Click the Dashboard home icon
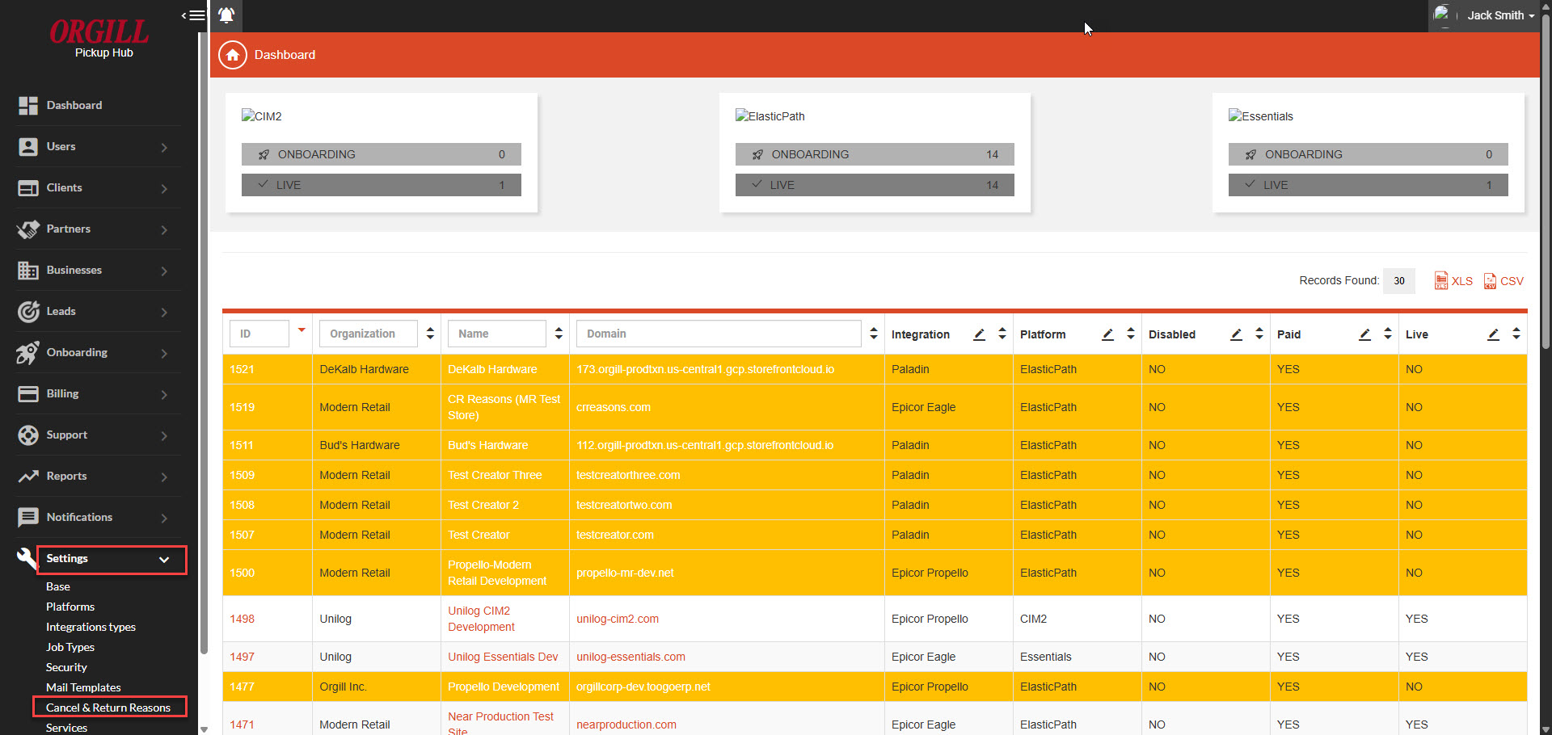Viewport: 1552px width, 735px height. click(233, 55)
